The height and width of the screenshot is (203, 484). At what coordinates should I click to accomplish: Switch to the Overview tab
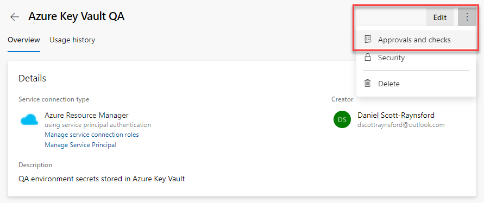pos(24,40)
